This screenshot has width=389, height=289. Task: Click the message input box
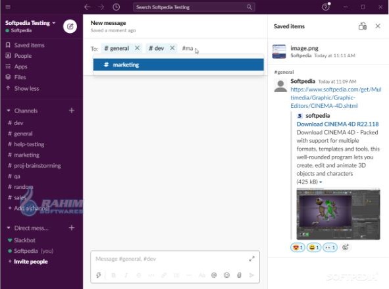171,259
